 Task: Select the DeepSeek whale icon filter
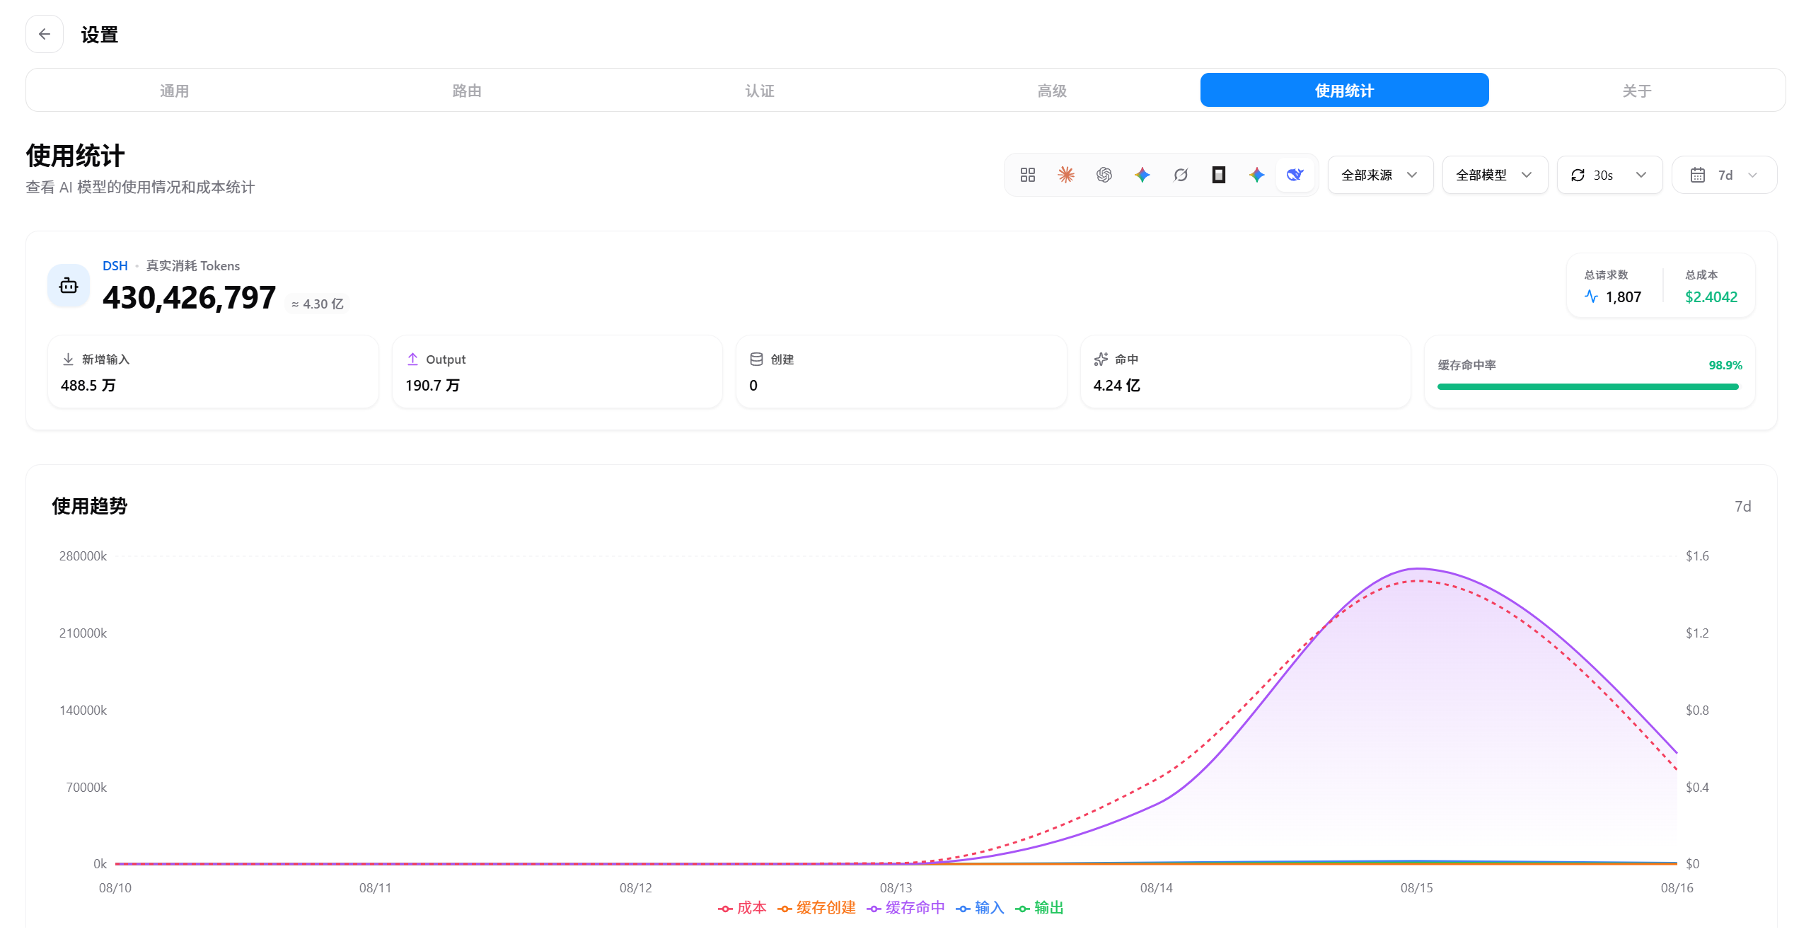click(1295, 175)
